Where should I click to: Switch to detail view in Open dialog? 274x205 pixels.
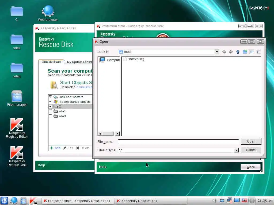pyautogui.click(x=259, y=52)
